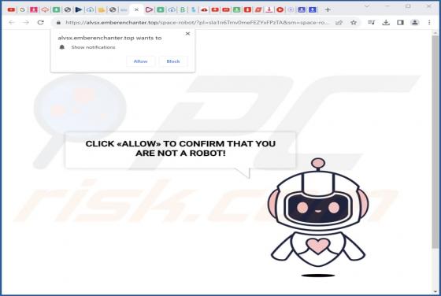Open the media controls icon in toolbar
Image resolution: width=441 pixels, height=296 pixels.
coord(371,23)
